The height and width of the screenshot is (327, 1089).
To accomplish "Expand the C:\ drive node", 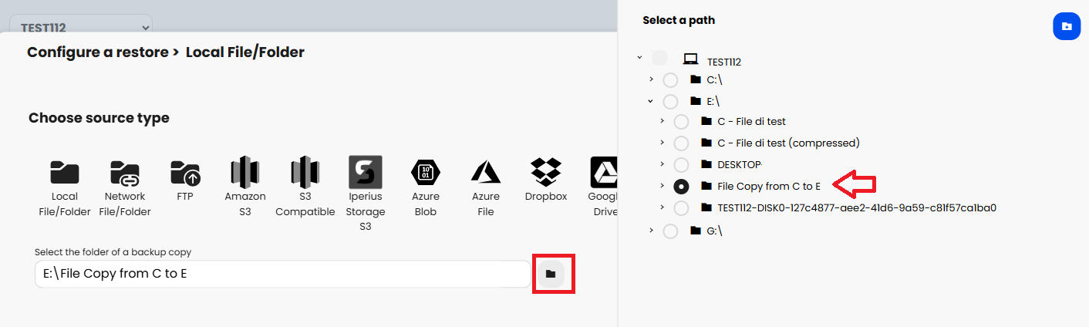I will pyautogui.click(x=651, y=79).
